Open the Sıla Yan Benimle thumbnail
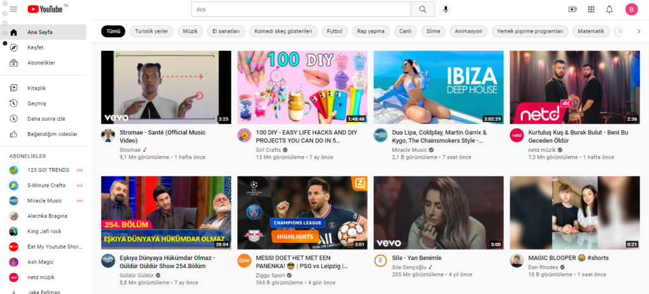Image resolution: width=649 pixels, height=294 pixels. click(x=439, y=212)
